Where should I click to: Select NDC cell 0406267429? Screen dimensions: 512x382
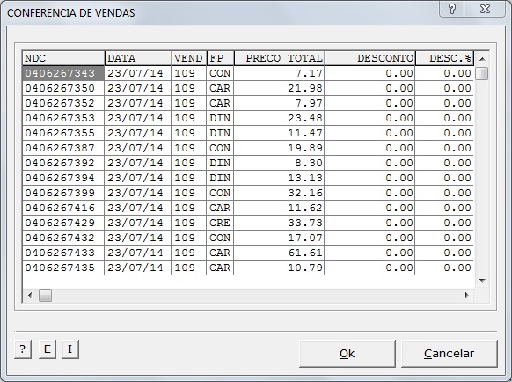point(63,223)
